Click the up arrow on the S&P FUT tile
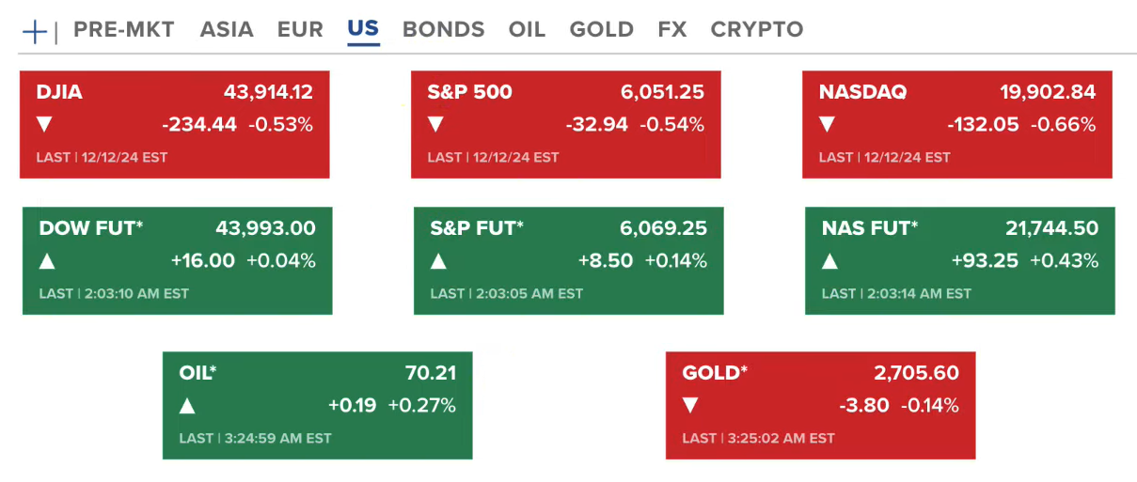This screenshot has width=1137, height=482. (x=438, y=260)
